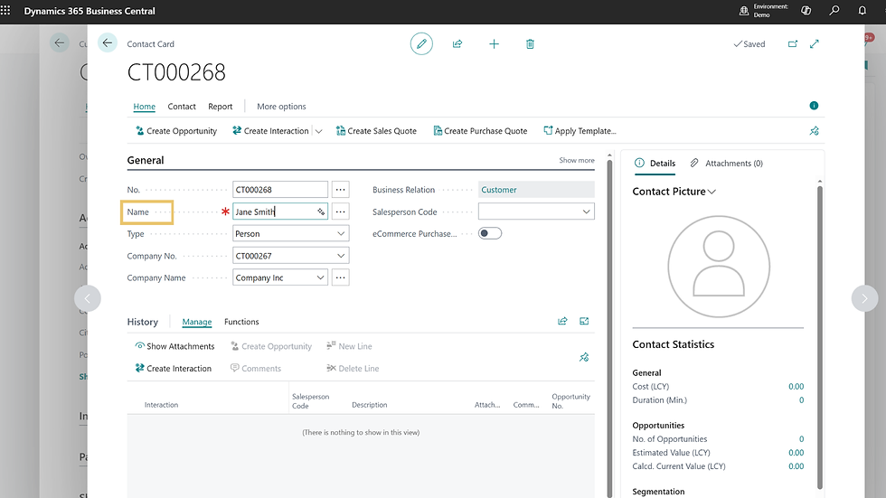Screen dimensions: 886x498
Task: Open the Contact menu
Action: tap(182, 106)
